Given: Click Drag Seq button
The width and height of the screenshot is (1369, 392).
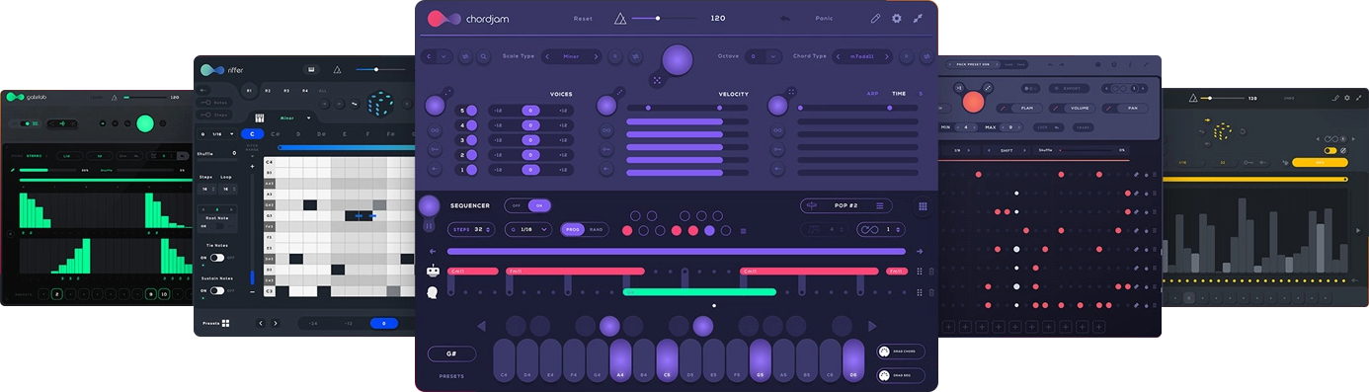Looking at the screenshot, I should coord(900,375).
